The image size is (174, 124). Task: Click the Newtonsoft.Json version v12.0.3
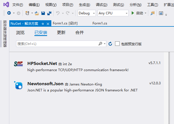pos(155,83)
